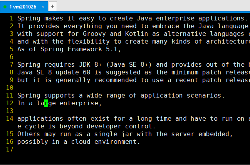Click 'enterprise,' on line 12
The image size is (250, 165).
(81, 103)
